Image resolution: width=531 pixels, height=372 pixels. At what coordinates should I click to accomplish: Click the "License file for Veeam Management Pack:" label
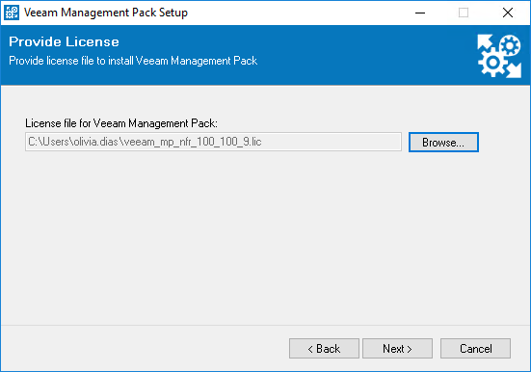point(121,123)
